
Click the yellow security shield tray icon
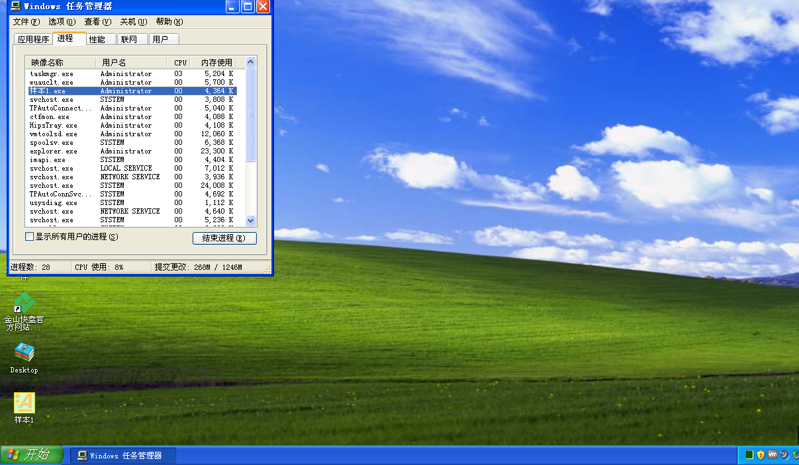pyautogui.click(x=761, y=455)
